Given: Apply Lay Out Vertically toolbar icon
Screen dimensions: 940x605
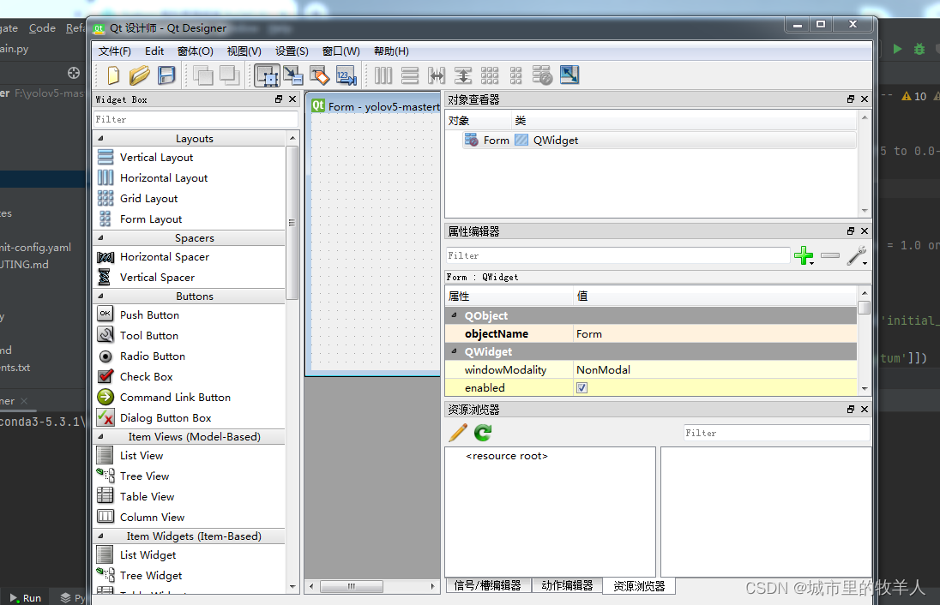Looking at the screenshot, I should click(410, 75).
